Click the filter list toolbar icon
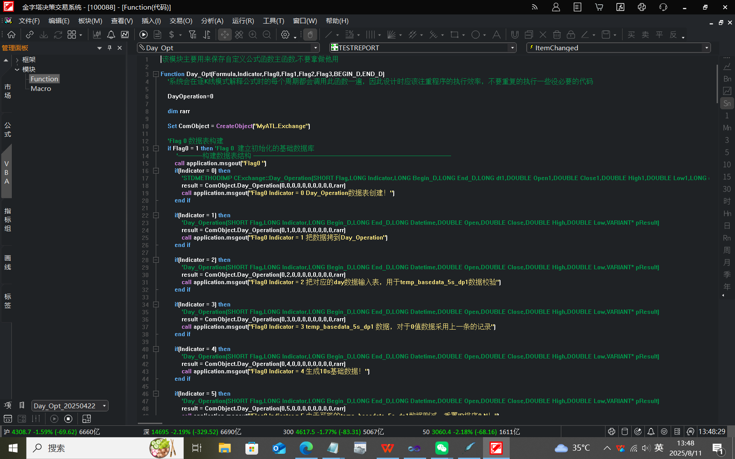The width and height of the screenshot is (735, 459). coord(192,35)
